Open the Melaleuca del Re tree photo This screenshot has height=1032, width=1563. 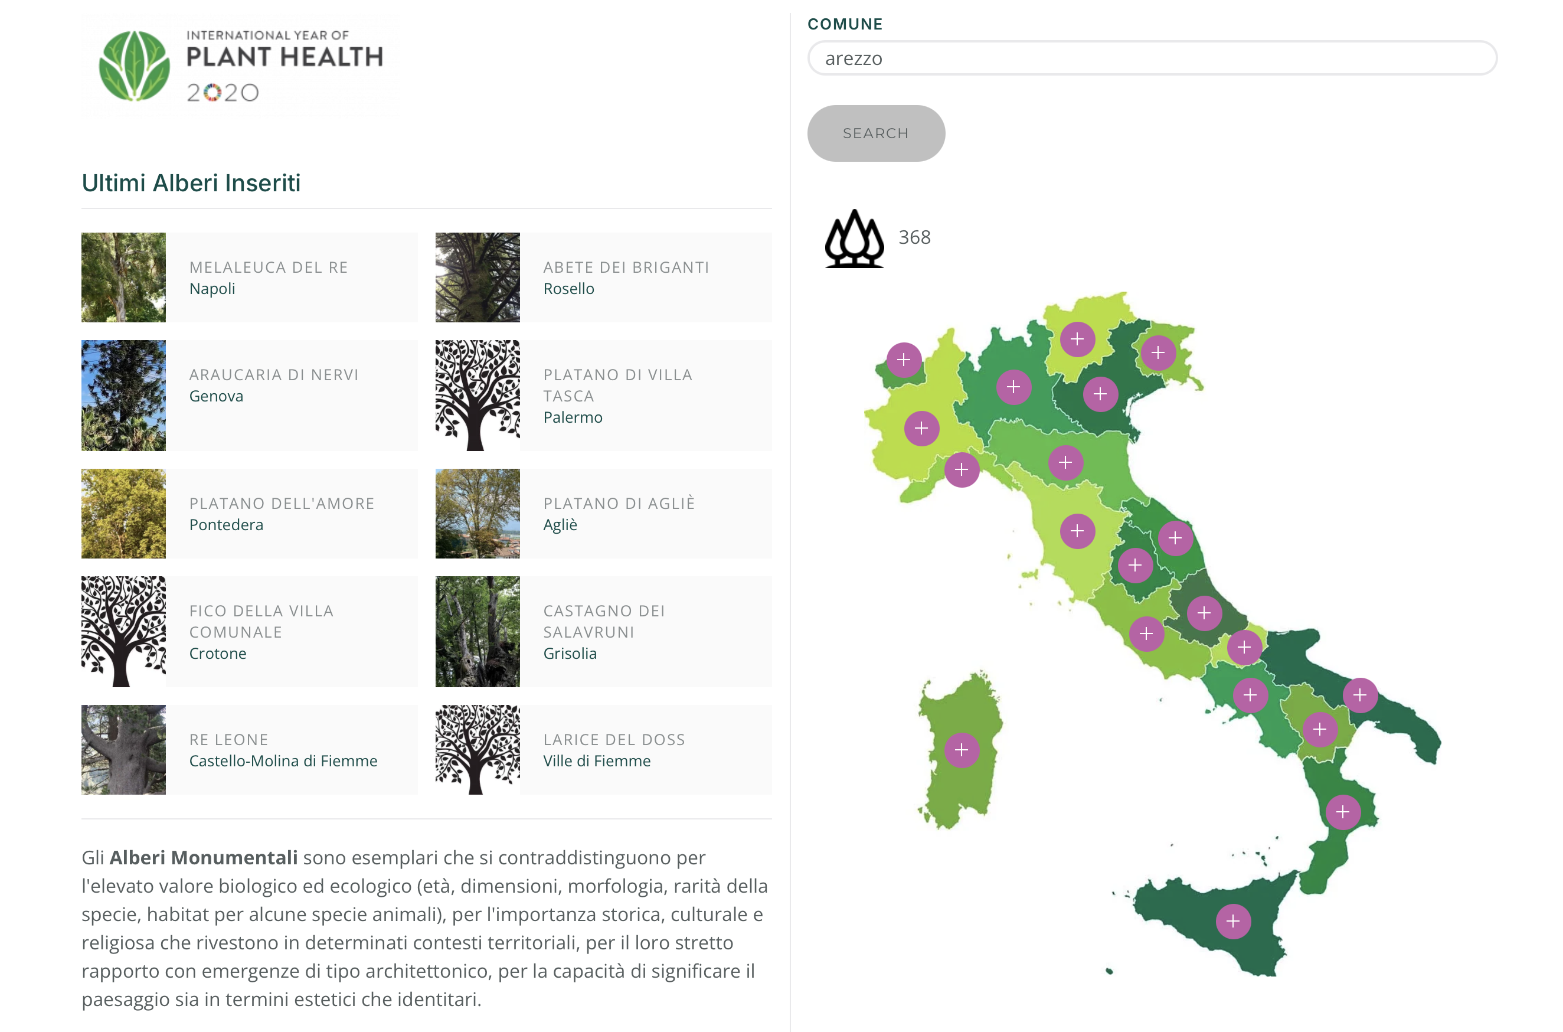[x=124, y=277]
